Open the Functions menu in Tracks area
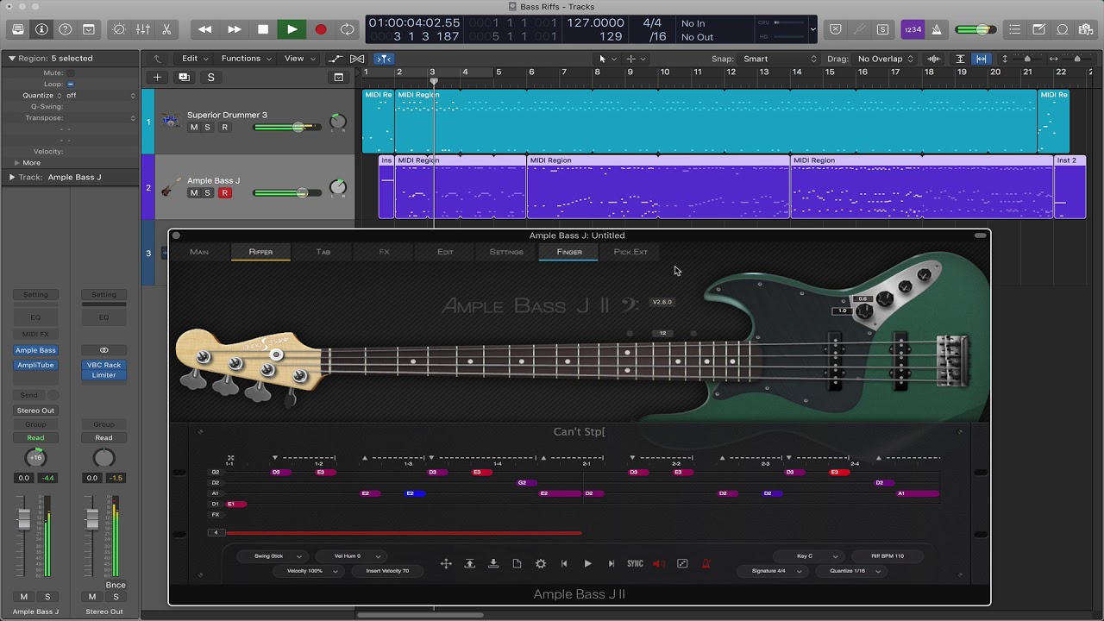The image size is (1104, 621). pyautogui.click(x=246, y=59)
